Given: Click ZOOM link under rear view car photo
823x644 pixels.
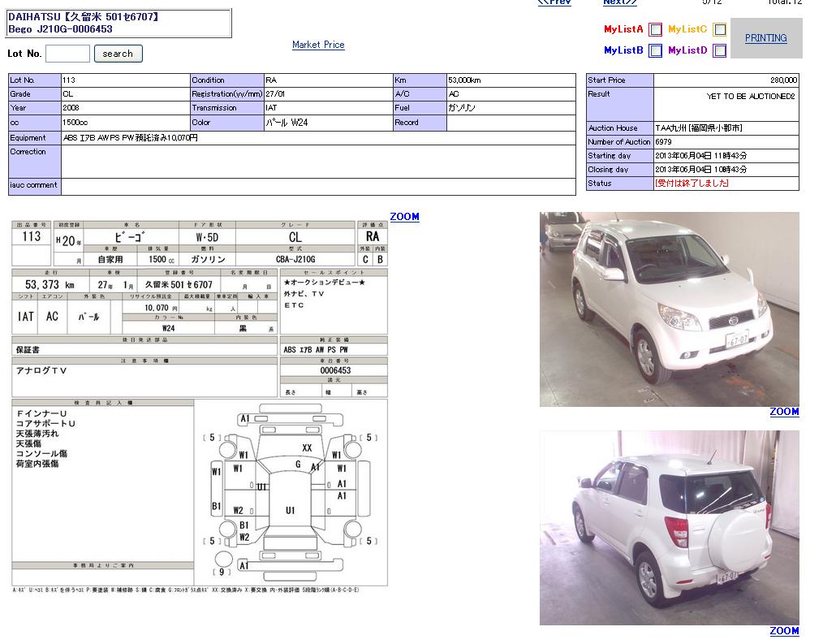Looking at the screenshot, I should pyautogui.click(x=784, y=631).
